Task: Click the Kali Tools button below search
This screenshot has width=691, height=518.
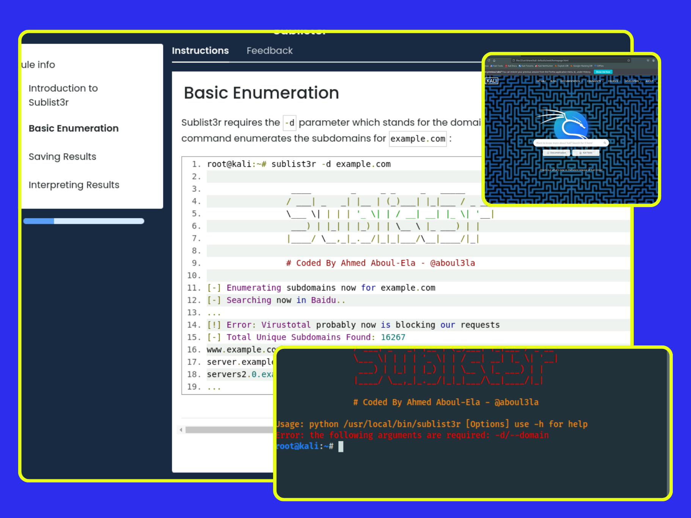Action: [x=586, y=153]
